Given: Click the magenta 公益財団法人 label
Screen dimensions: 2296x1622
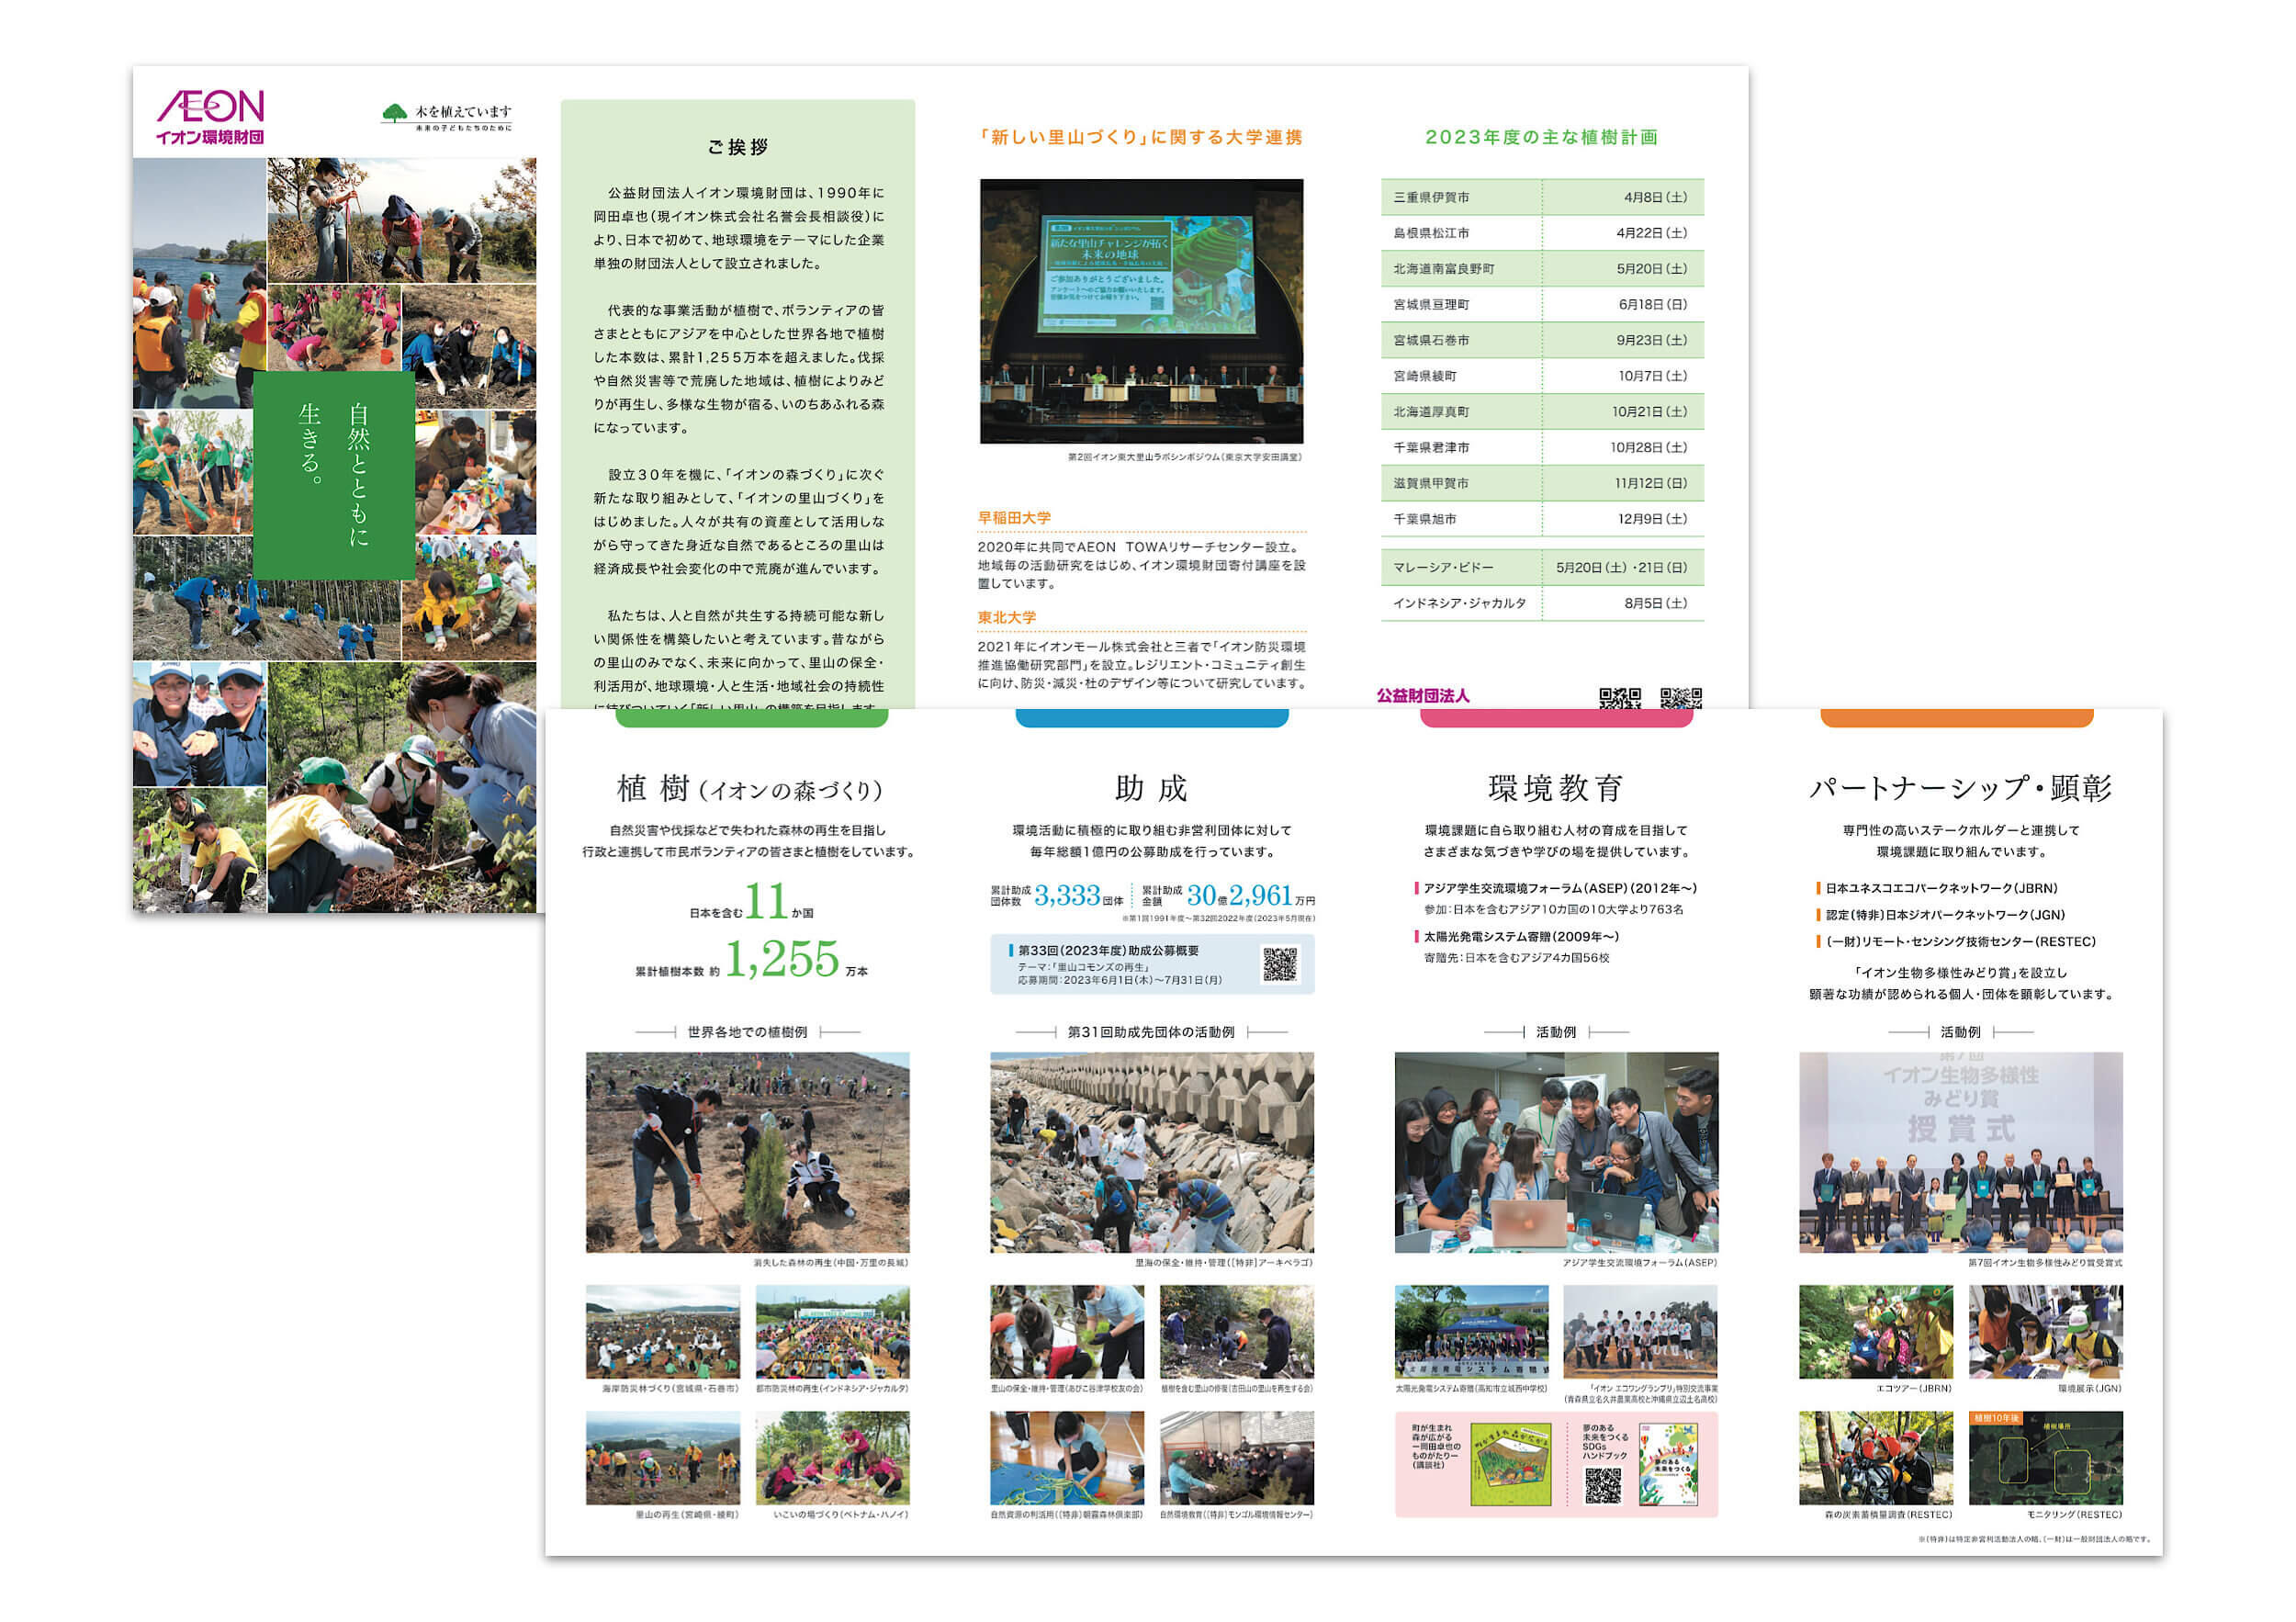Looking at the screenshot, I should 1423,695.
